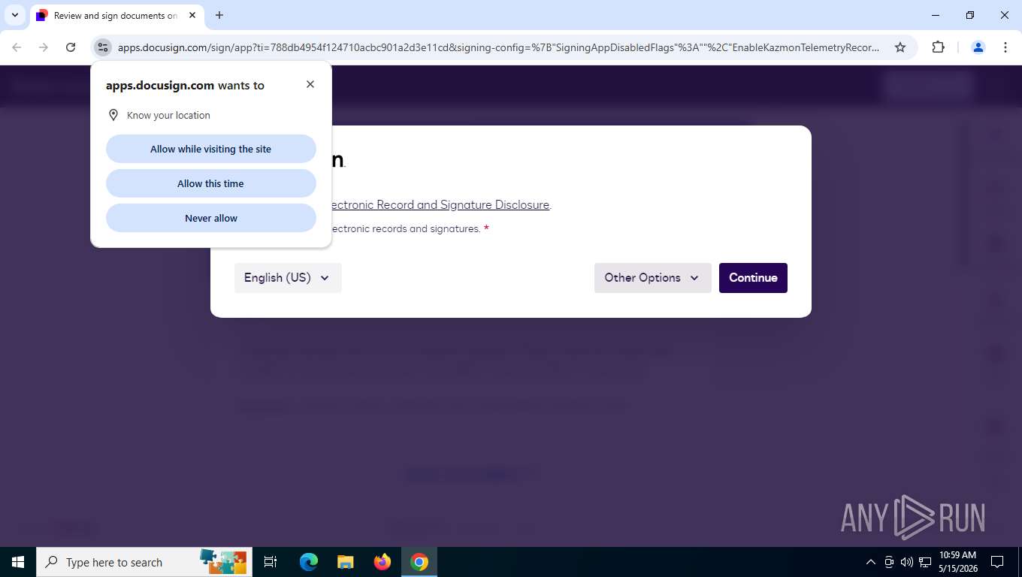The height and width of the screenshot is (577, 1022).
Task: Show hidden system tray icons
Action: [871, 562]
